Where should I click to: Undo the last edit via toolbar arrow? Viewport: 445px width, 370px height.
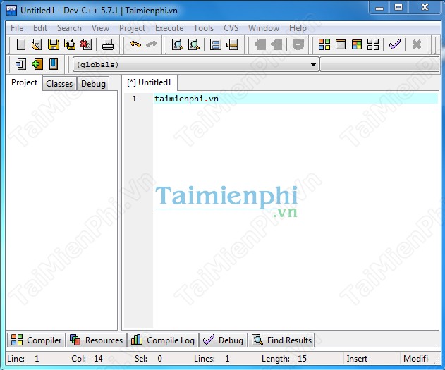click(135, 44)
